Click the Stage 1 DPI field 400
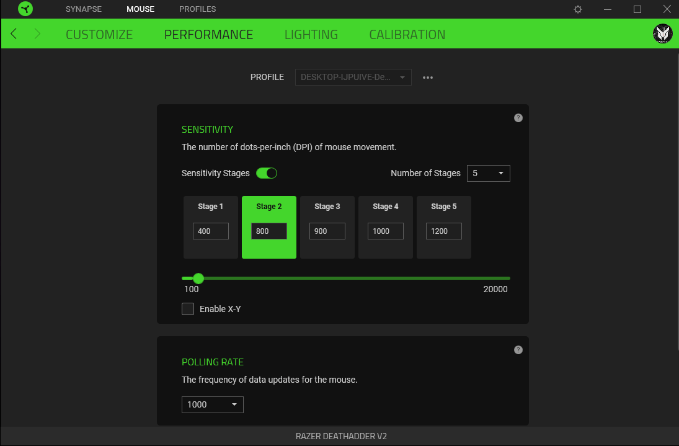Screen dimensions: 679x446 [210, 231]
